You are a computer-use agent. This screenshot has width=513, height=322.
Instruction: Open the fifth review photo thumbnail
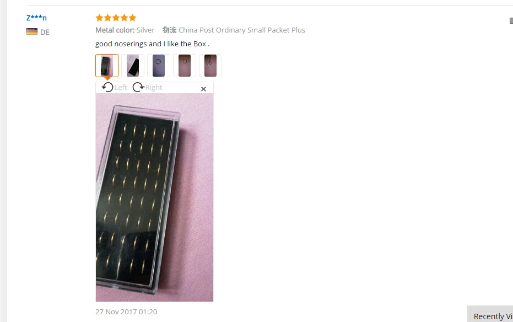(210, 66)
